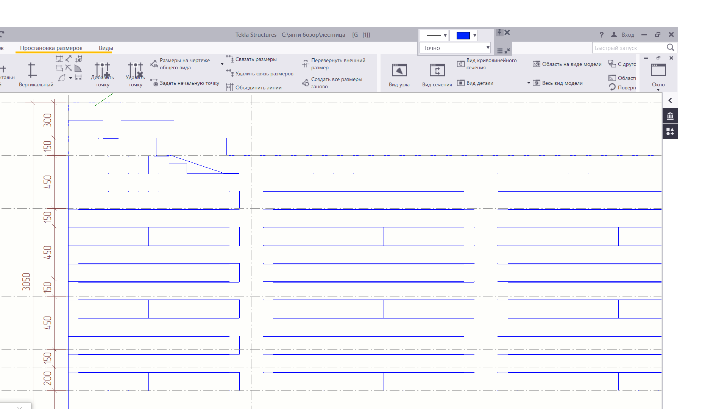The width and height of the screenshot is (727, 409).
Task: Expand the Точно precision combo box
Action: (488, 48)
